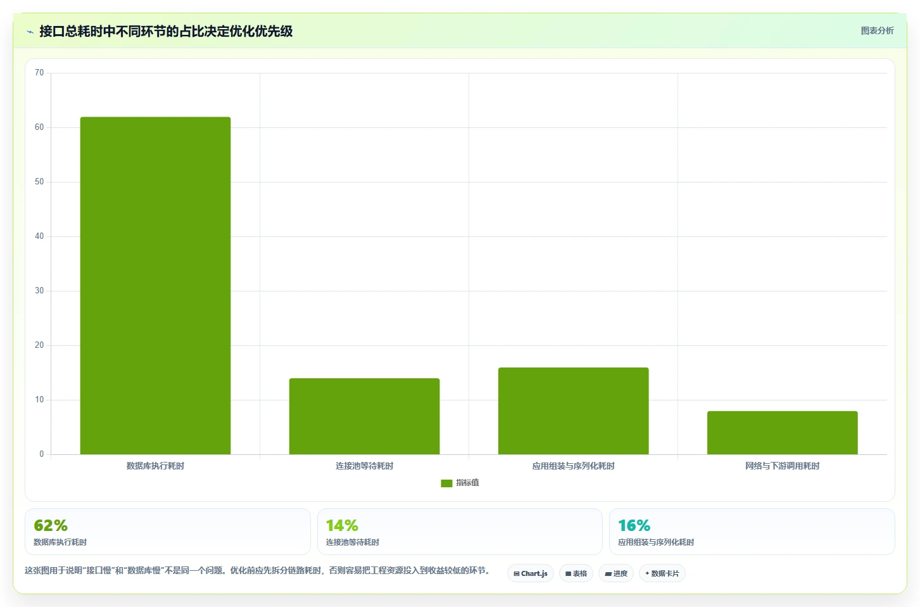The image size is (920, 607).
Task: Click the 指标值 legend text
Action: click(467, 483)
